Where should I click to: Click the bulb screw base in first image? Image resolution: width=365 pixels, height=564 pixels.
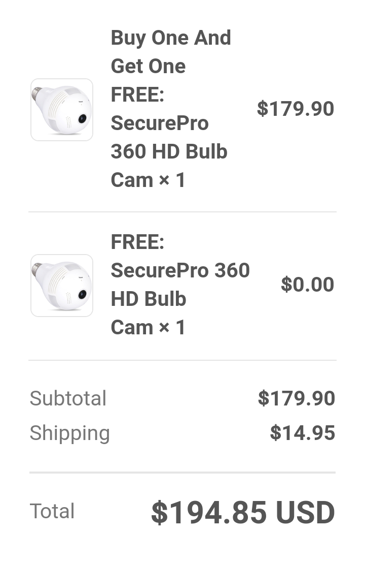[x=36, y=93]
